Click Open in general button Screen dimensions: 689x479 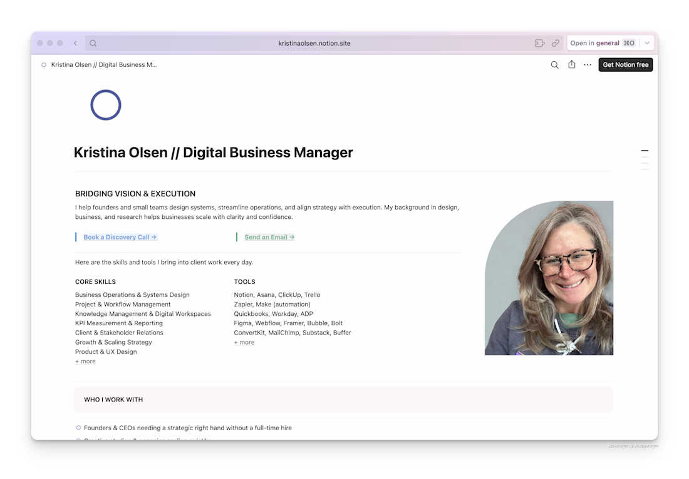(x=603, y=43)
